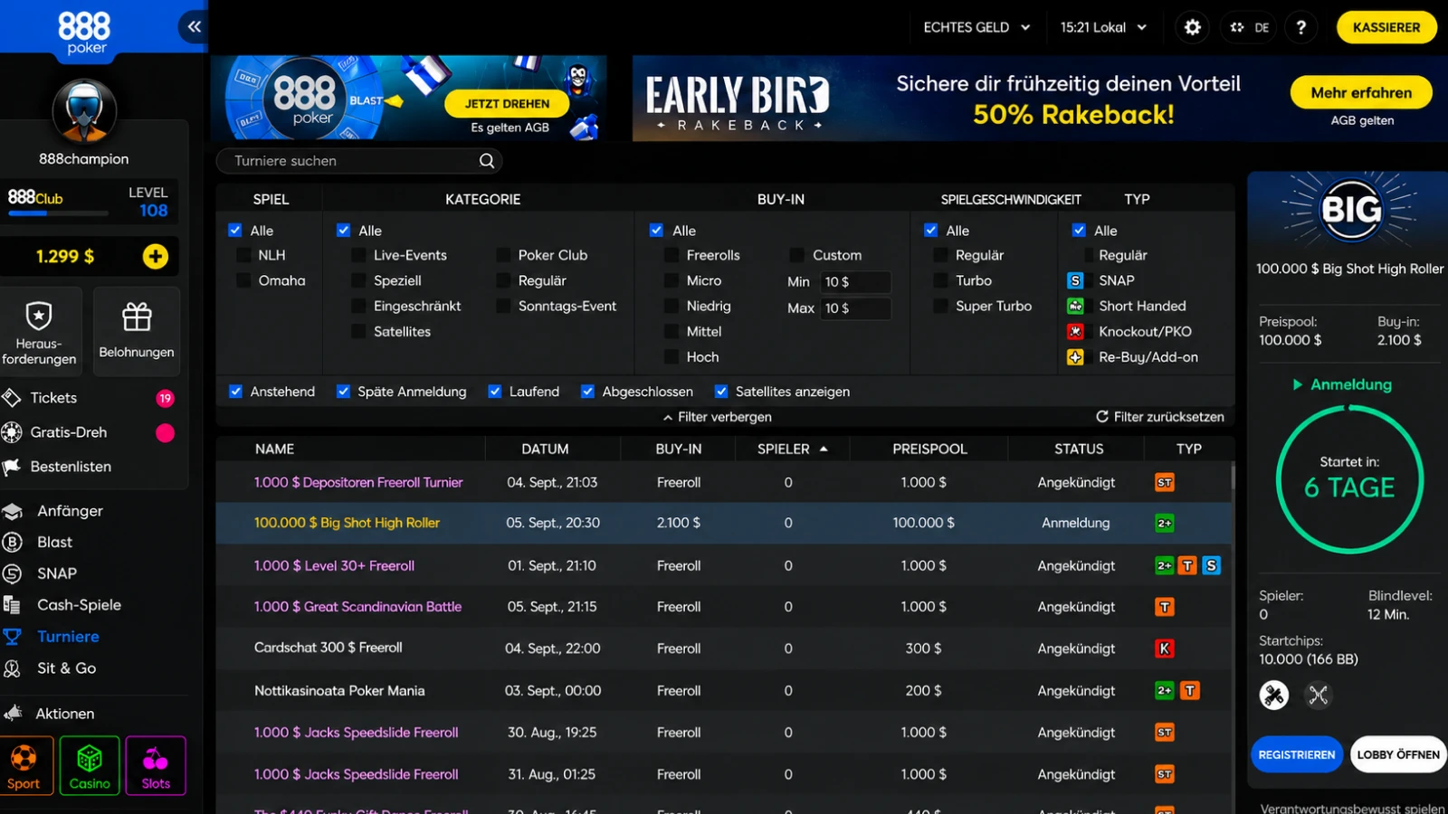
Task: Open DE language selector
Action: pos(1250,27)
